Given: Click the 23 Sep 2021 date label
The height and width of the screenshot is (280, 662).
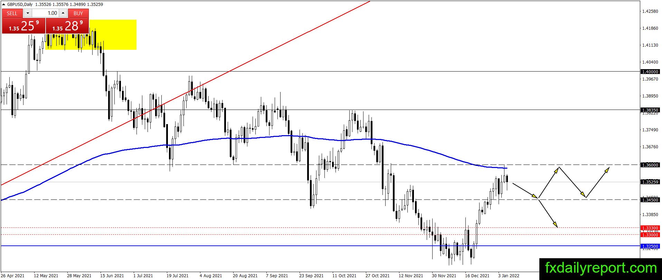Looking at the screenshot, I should tap(311, 276).
